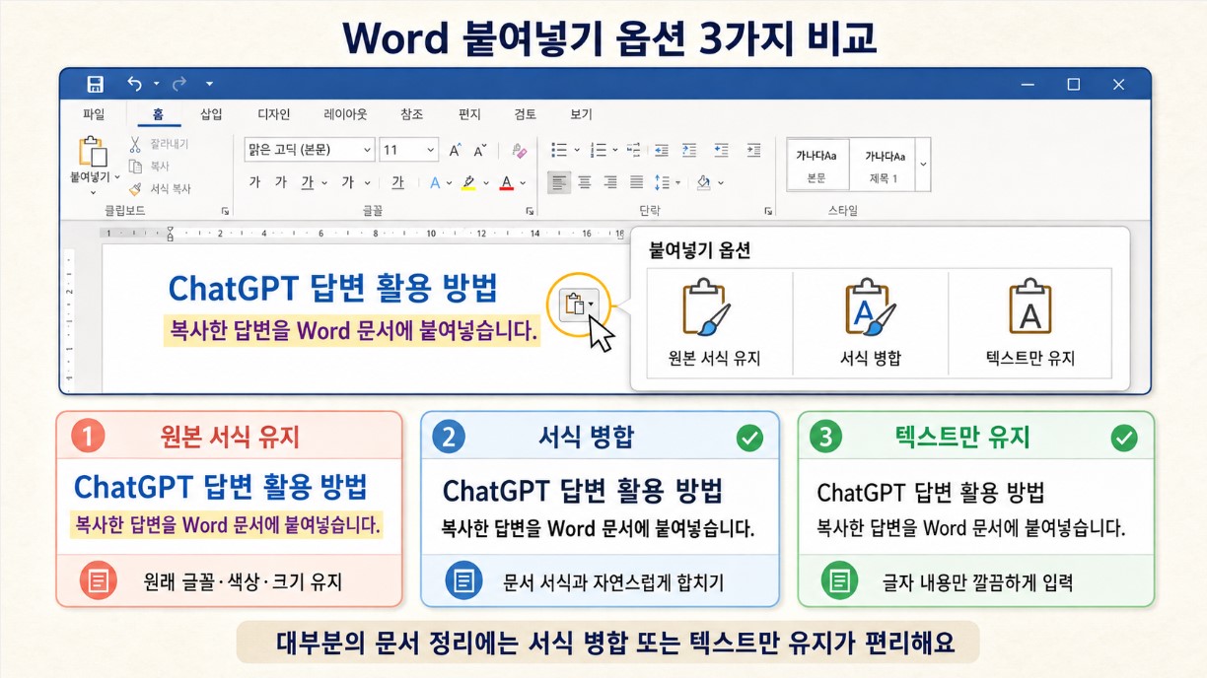Screen dimensions: 1207x678
Task: Switch to the 참조 tab
Action: click(x=411, y=114)
